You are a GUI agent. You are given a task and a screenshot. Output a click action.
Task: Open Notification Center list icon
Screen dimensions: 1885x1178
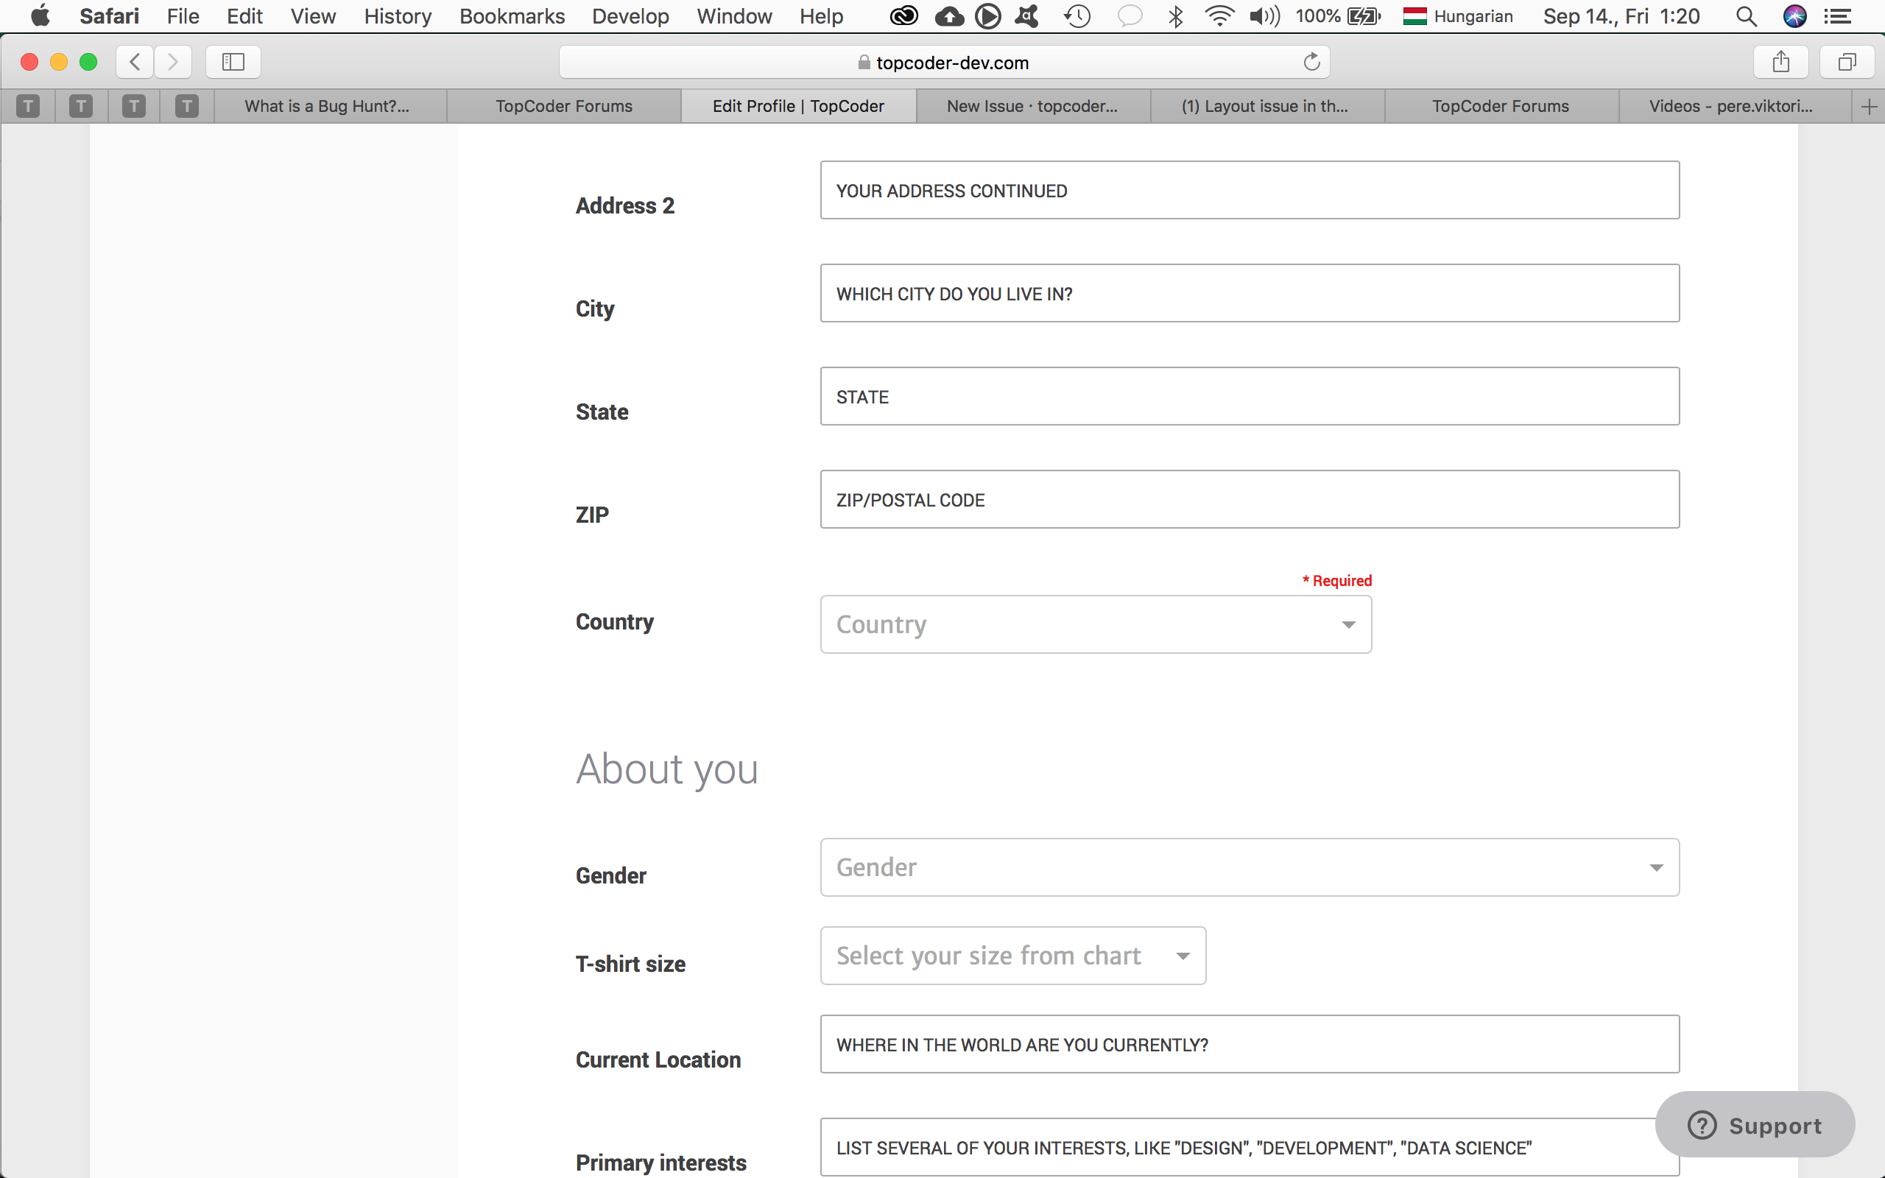[1839, 15]
